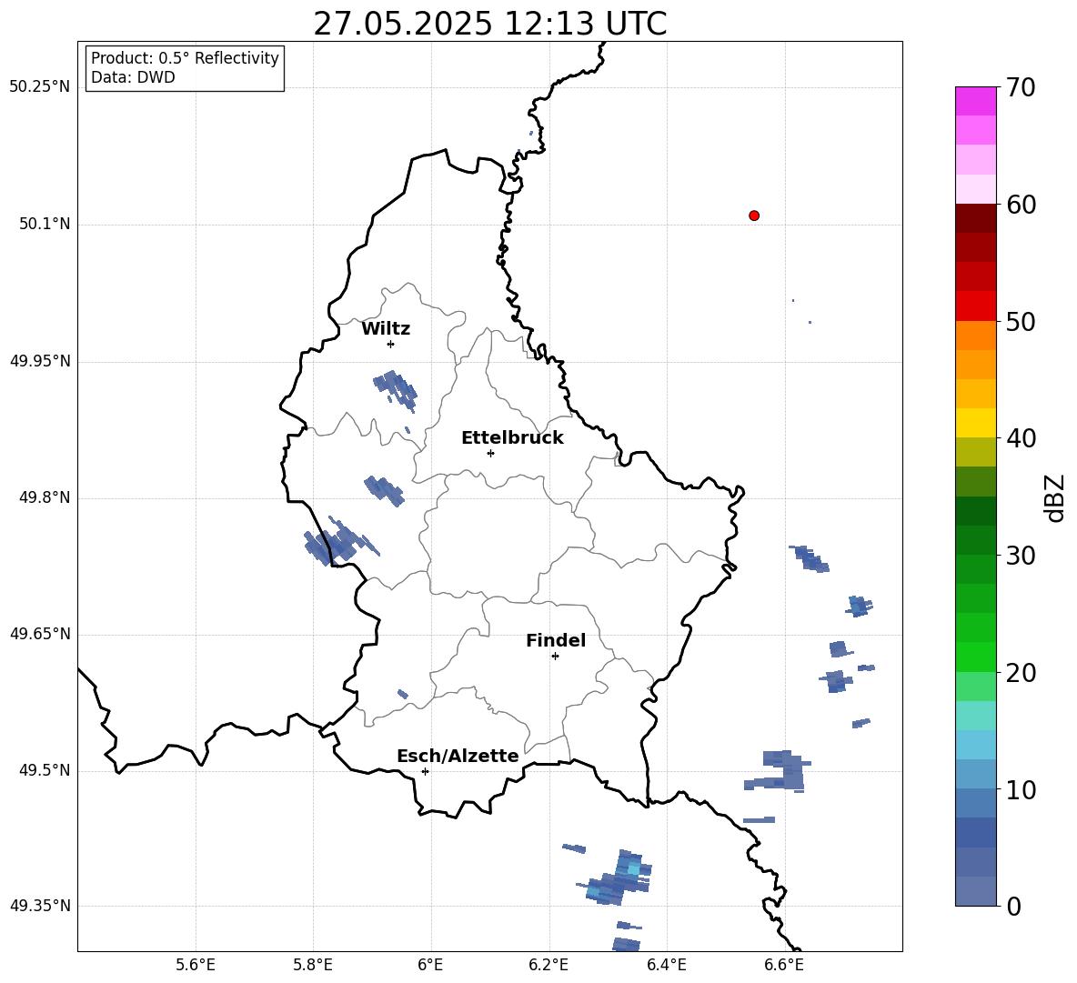Click the 6.6°E longitude label
This screenshot has height=983, width=1077.
pos(784,965)
